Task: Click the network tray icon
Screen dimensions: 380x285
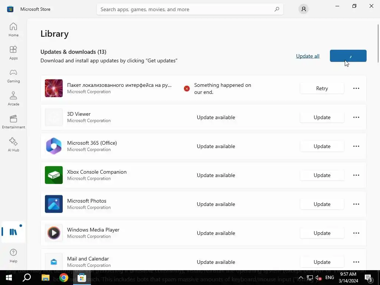Action: [x=310, y=278]
